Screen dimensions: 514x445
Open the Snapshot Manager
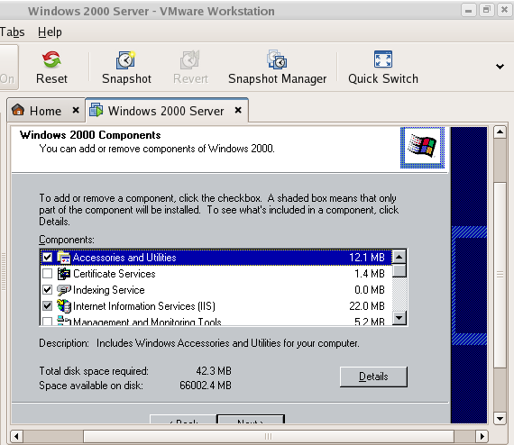pyautogui.click(x=278, y=68)
